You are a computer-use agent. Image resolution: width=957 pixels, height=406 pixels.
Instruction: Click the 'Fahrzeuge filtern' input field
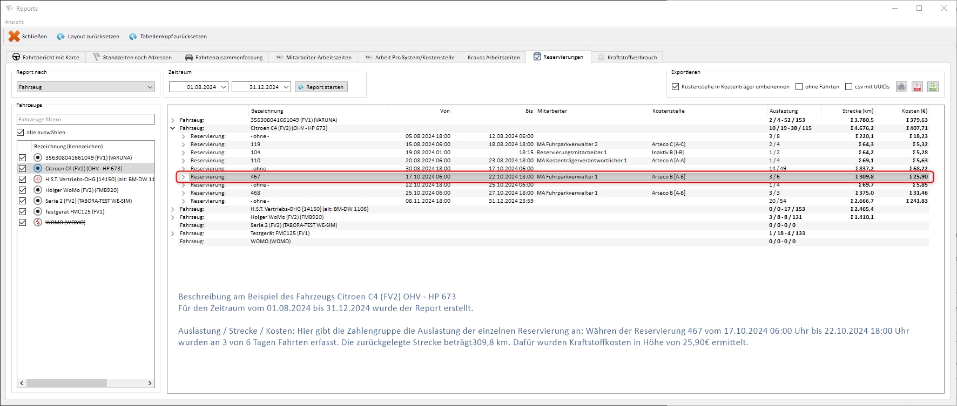pos(85,119)
